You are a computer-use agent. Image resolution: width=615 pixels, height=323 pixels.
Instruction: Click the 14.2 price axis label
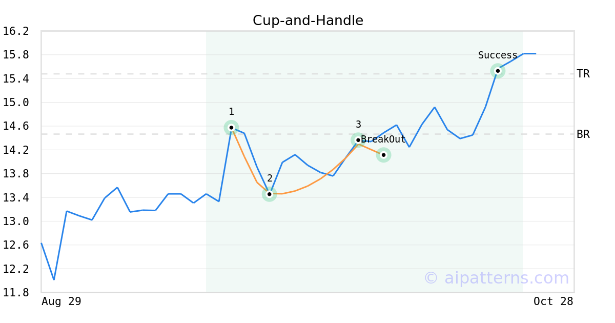(x=16, y=150)
